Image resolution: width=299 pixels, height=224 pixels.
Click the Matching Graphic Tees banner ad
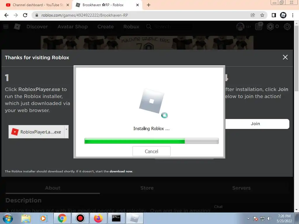point(147,43)
